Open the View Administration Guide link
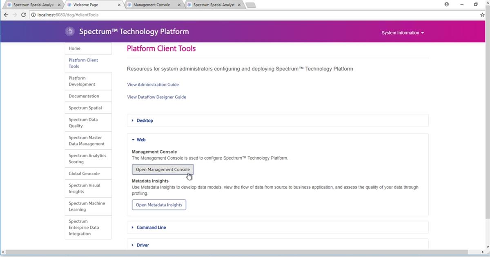 (153, 85)
